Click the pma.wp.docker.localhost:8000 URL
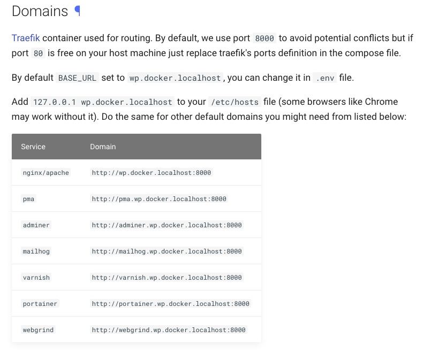 click(159, 199)
